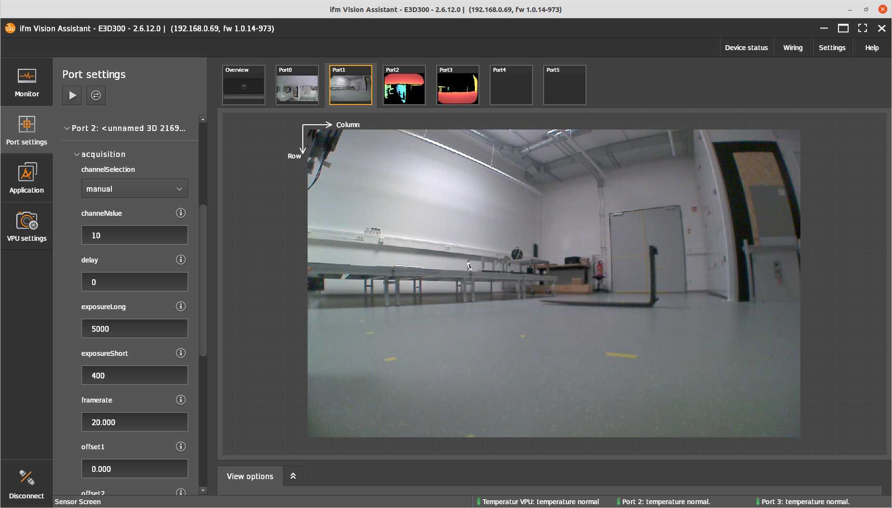Viewport: 892px width, 508px height.
Task: Open the Help menu item
Action: (x=871, y=48)
